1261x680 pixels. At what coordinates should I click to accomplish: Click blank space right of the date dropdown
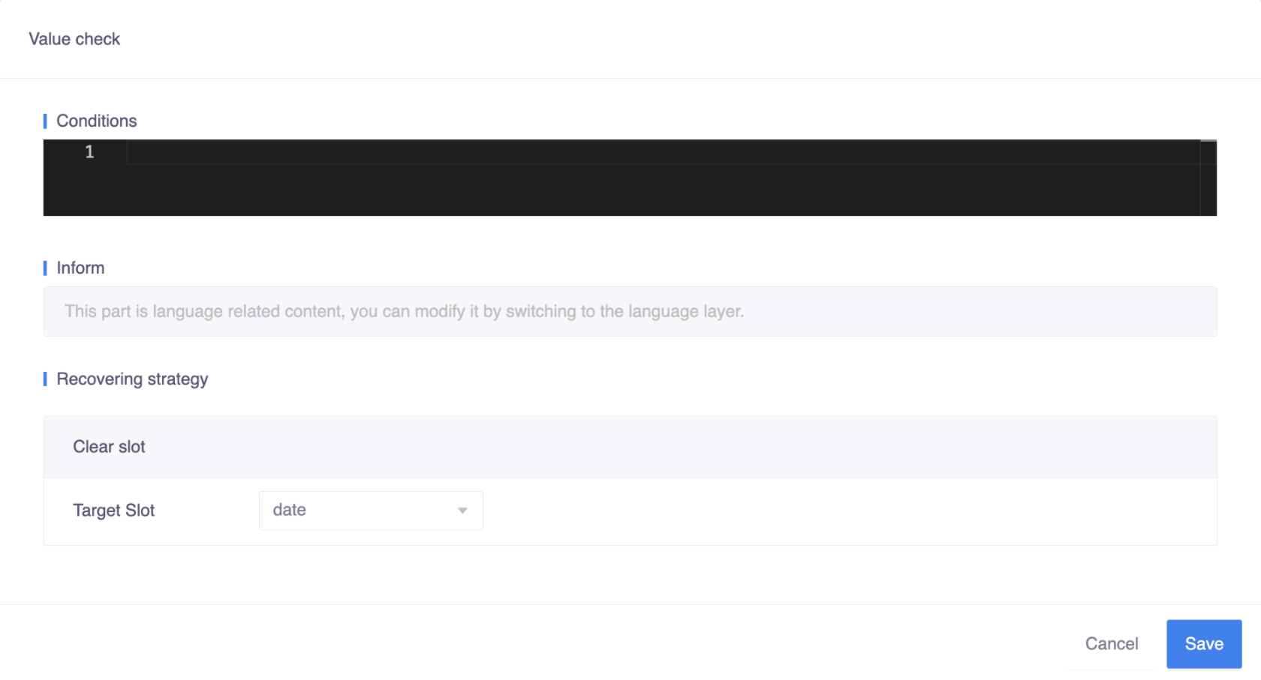pos(826,511)
